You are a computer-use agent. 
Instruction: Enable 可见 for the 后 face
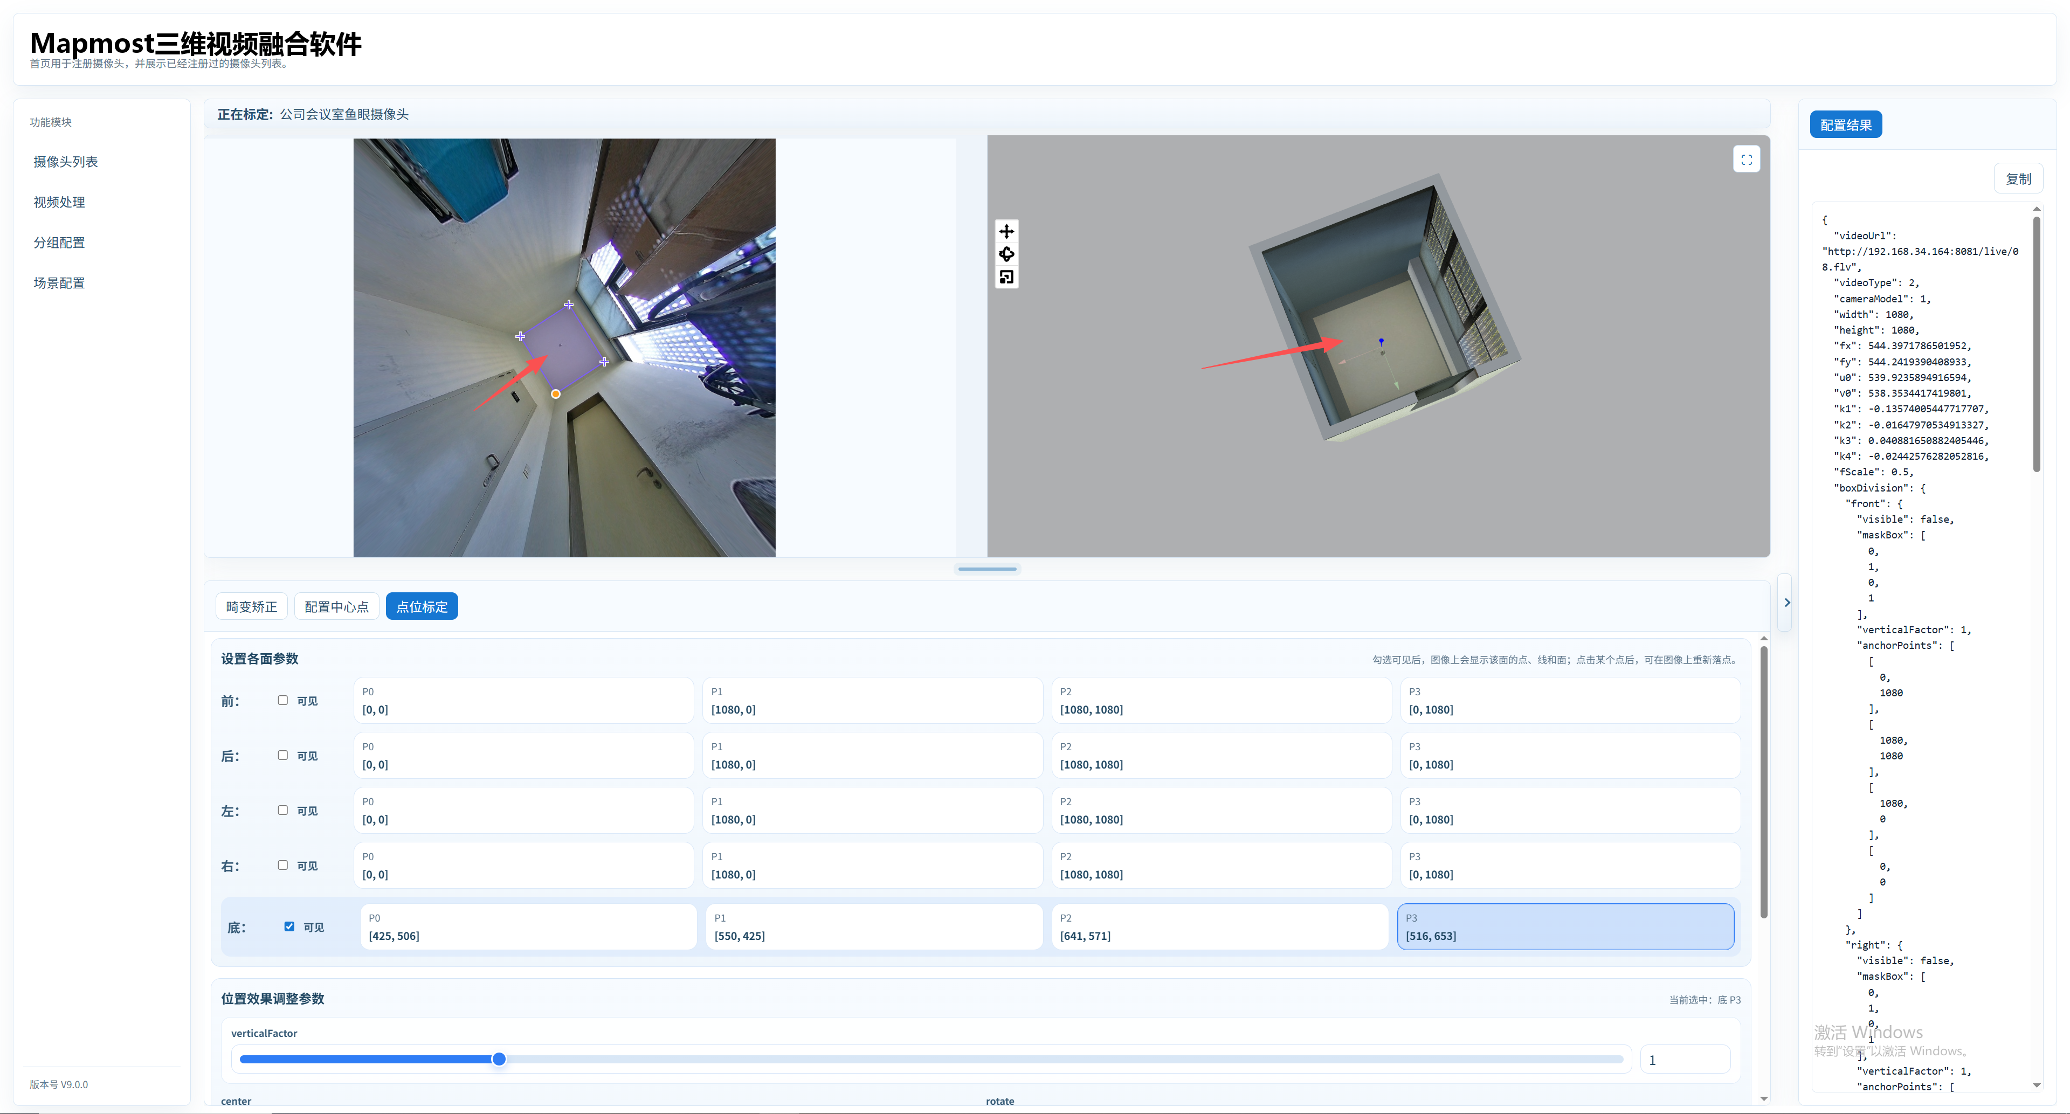[x=283, y=755]
